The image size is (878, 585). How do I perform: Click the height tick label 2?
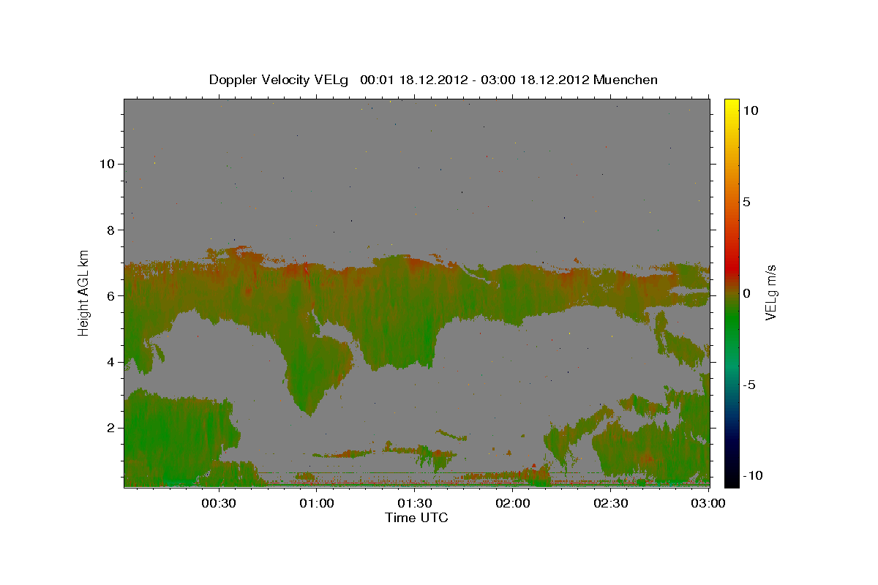point(110,428)
